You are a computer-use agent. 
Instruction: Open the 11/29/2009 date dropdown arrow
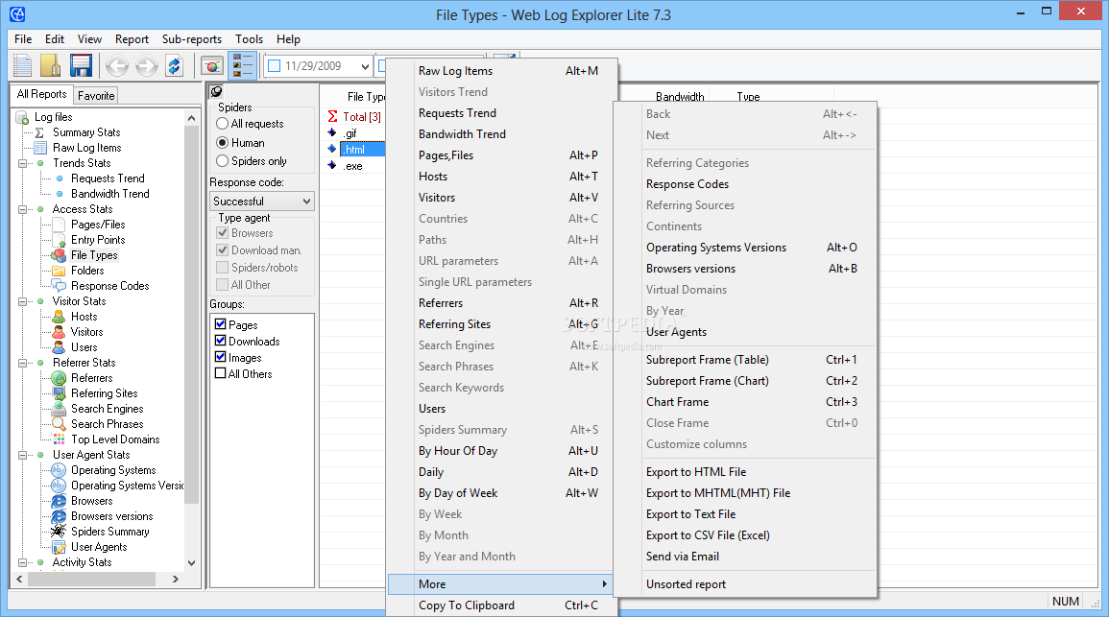(x=365, y=66)
